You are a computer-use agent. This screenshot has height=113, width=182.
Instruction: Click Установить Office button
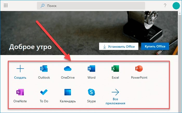[119, 46]
